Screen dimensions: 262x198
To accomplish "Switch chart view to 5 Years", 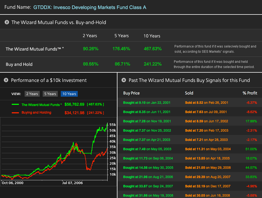I will pos(50,94).
